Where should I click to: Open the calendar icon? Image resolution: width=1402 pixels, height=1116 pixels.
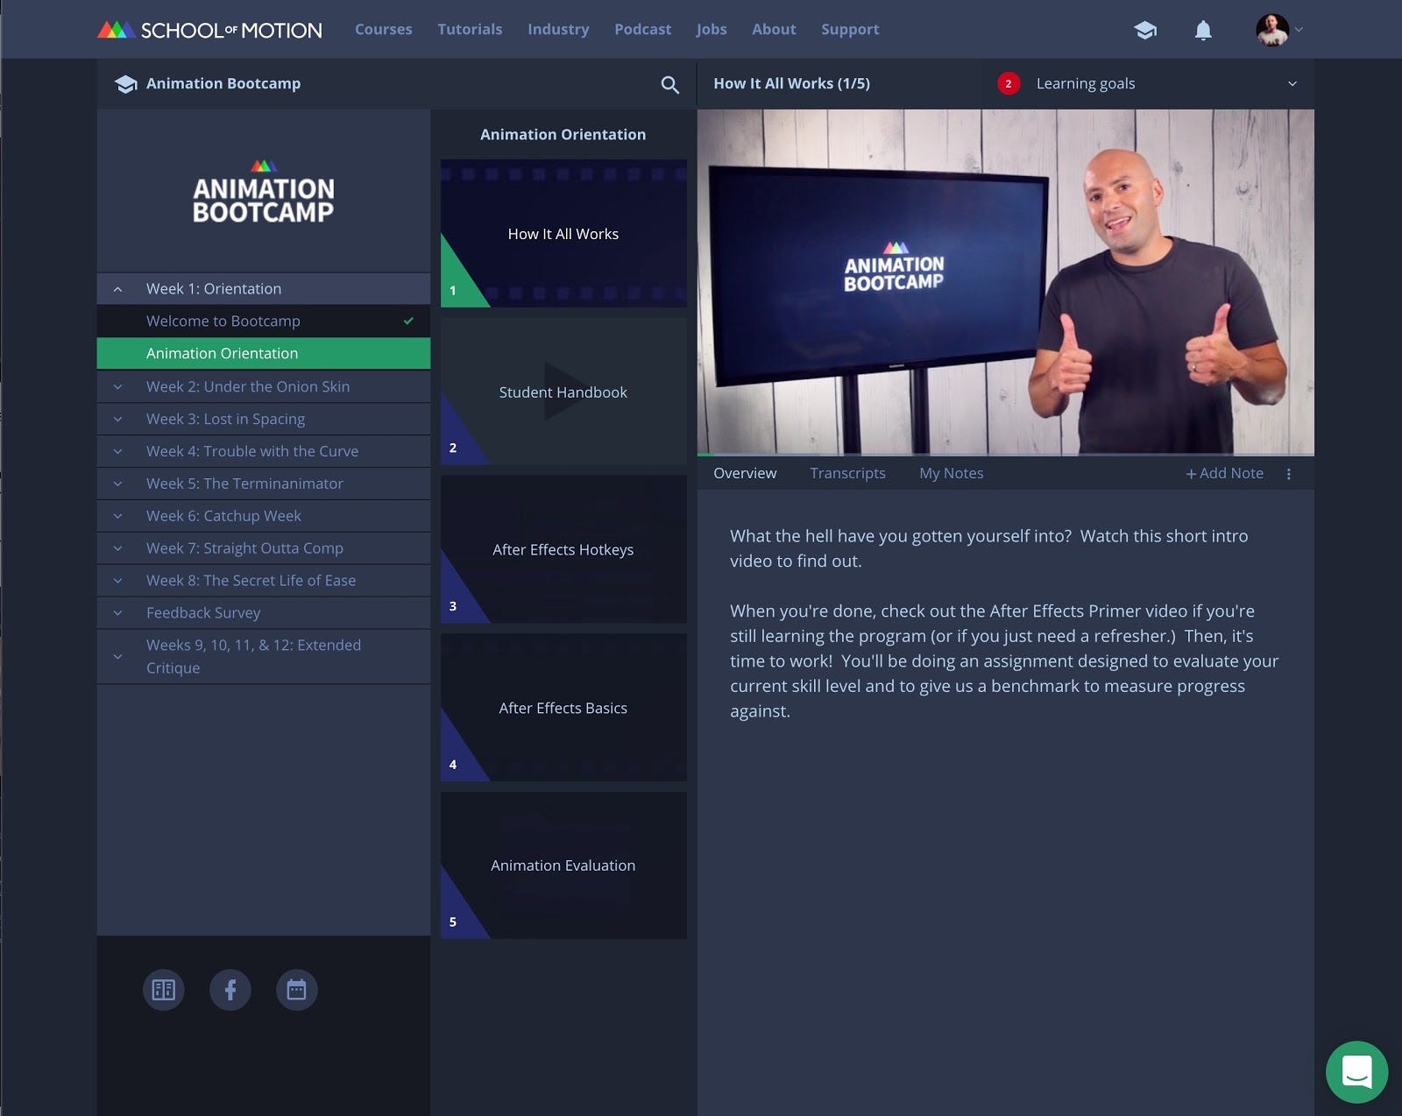tap(297, 990)
